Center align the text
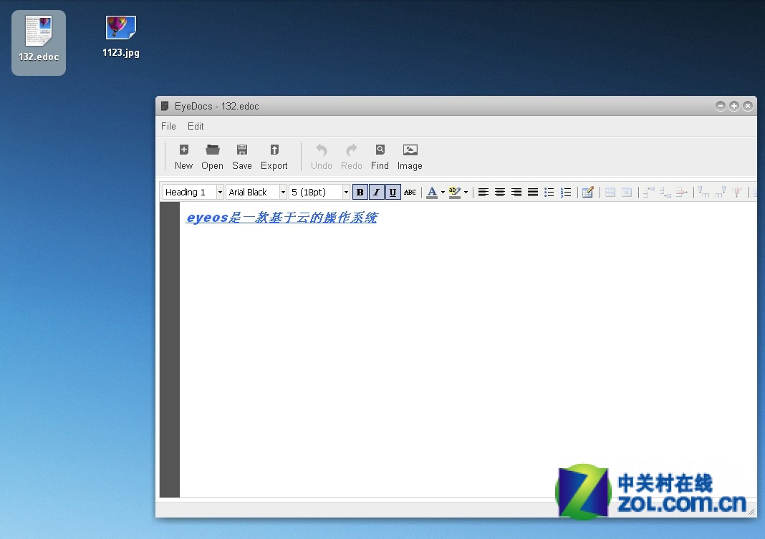 500,192
